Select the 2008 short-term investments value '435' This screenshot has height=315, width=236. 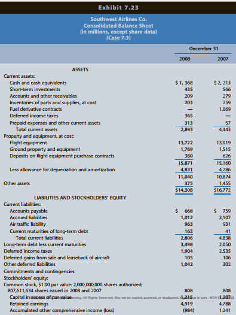click(x=188, y=89)
